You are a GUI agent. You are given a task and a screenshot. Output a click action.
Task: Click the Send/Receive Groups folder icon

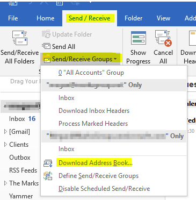(x=47, y=59)
